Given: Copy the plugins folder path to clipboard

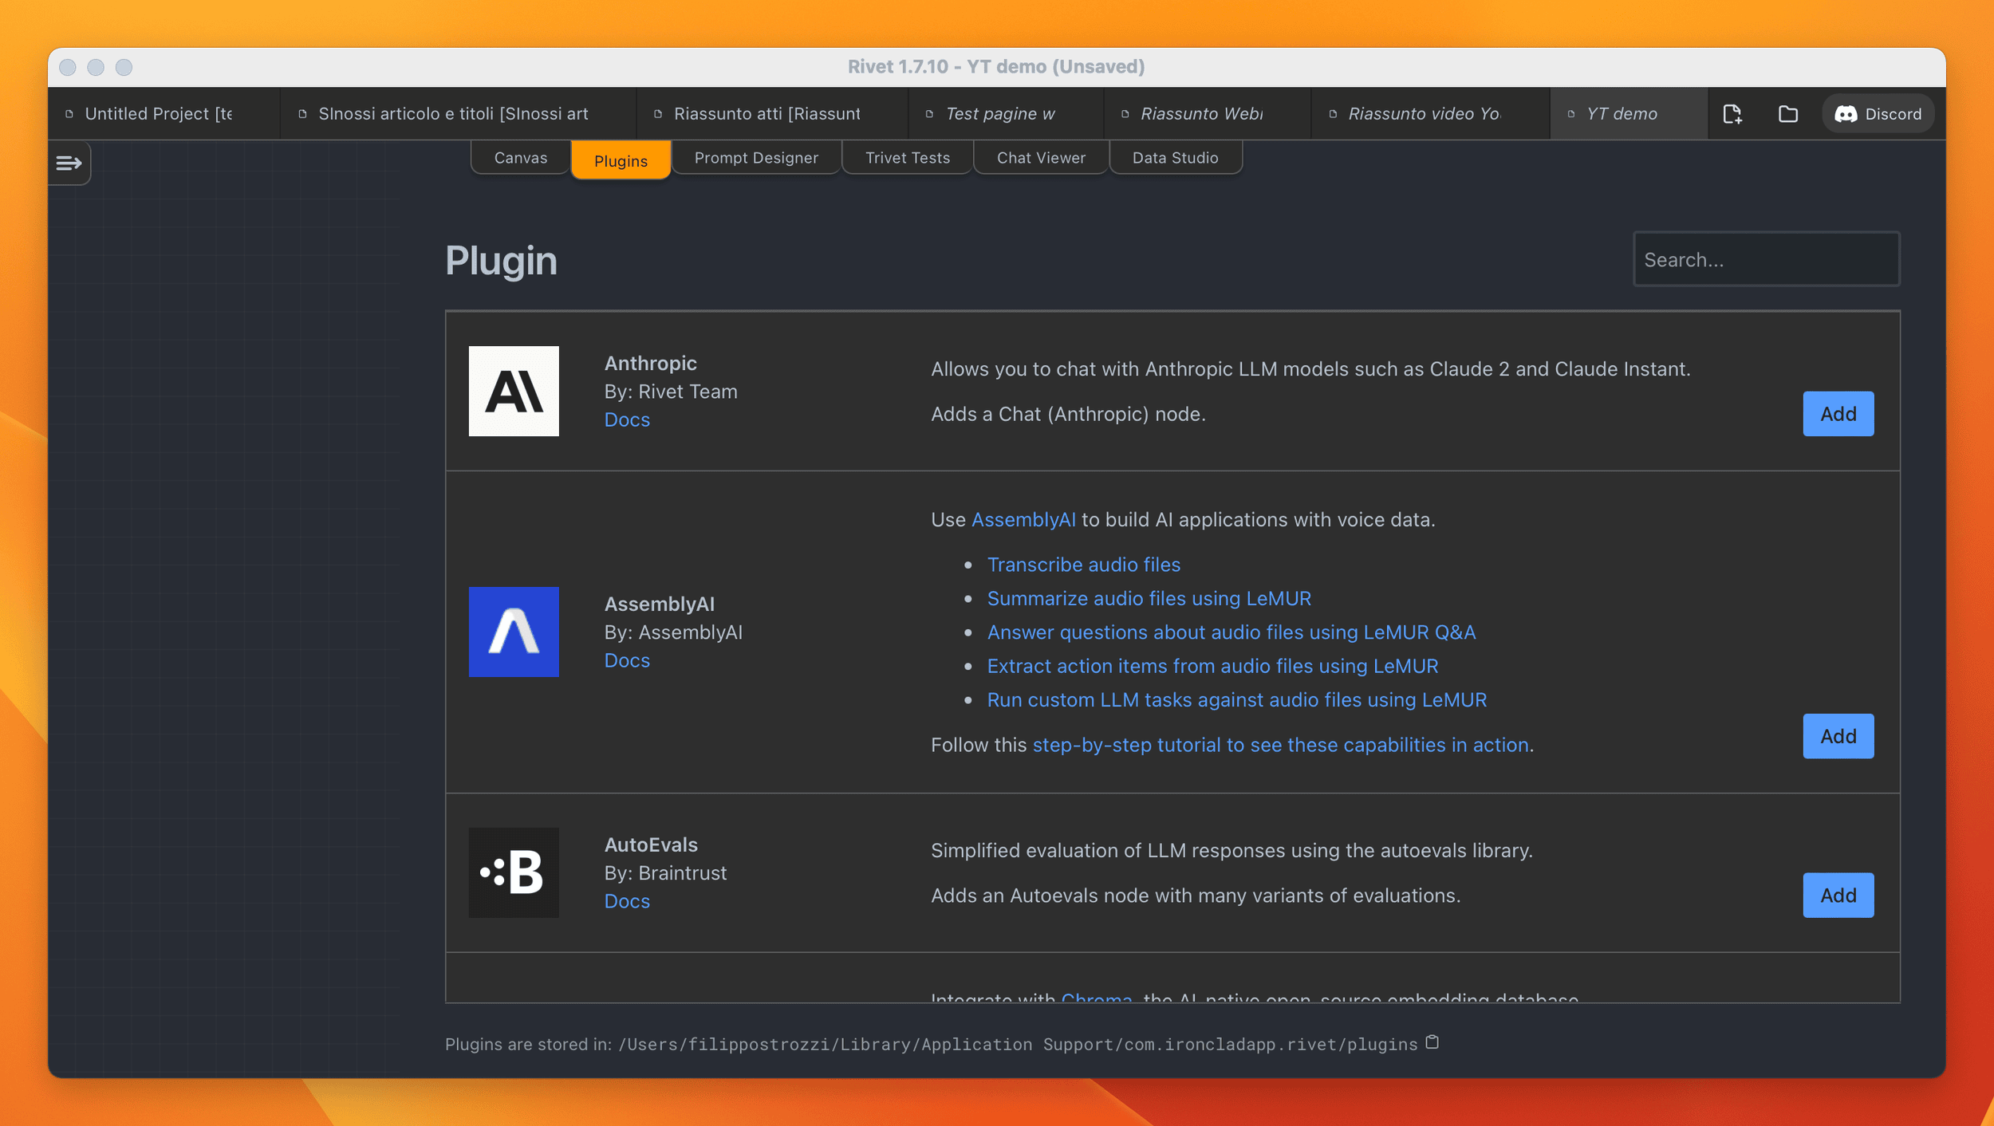Looking at the screenshot, I should tap(1432, 1042).
